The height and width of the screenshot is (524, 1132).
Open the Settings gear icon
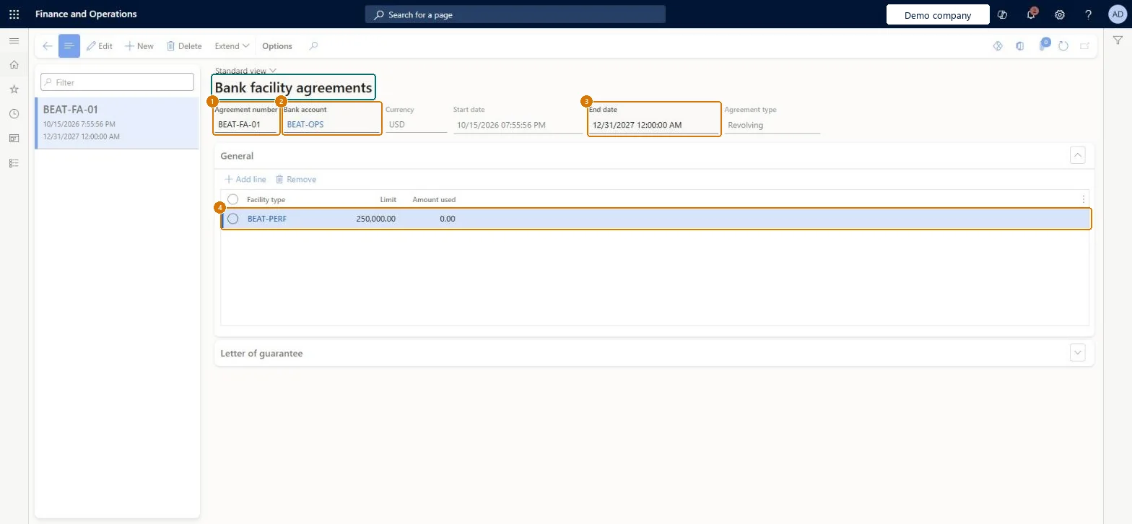tap(1060, 14)
